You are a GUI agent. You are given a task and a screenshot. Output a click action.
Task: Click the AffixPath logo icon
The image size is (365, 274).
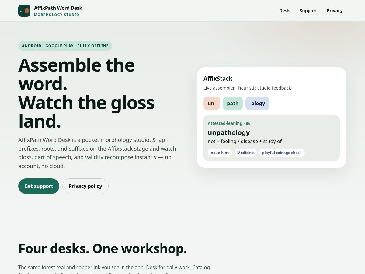coord(24,11)
